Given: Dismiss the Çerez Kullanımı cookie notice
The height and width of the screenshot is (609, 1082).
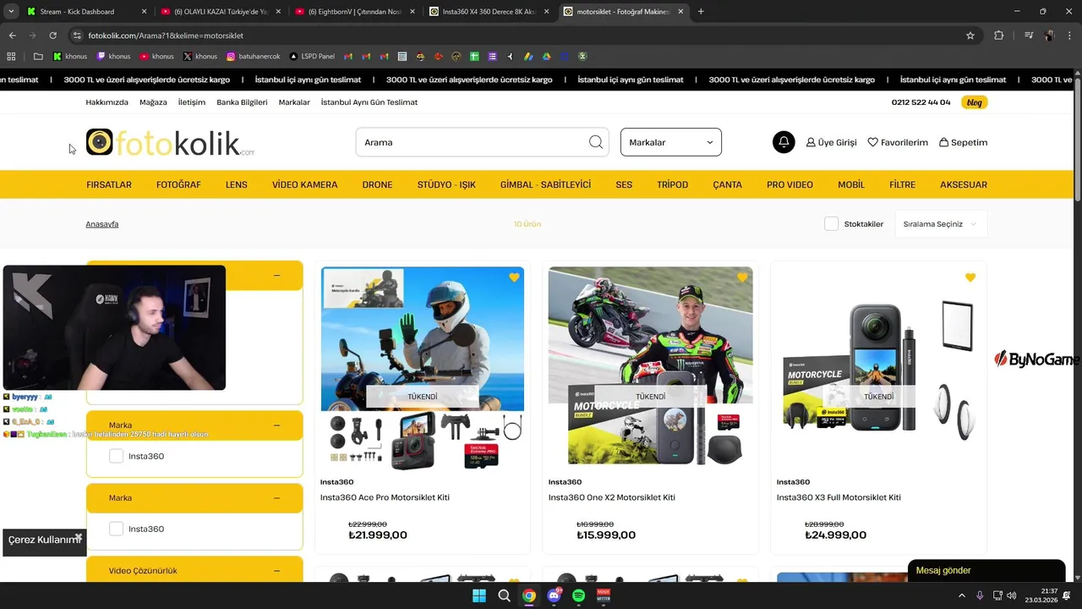Looking at the screenshot, I should (x=79, y=536).
